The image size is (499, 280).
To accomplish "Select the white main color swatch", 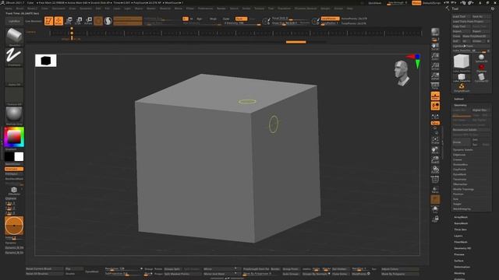I will (19, 156).
